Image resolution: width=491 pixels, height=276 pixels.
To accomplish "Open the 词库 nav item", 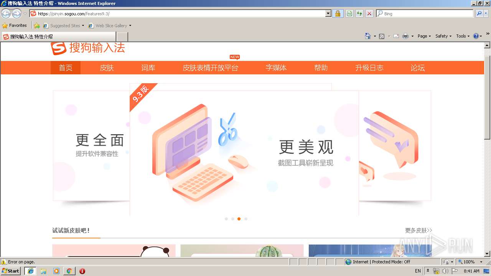I will [x=148, y=68].
